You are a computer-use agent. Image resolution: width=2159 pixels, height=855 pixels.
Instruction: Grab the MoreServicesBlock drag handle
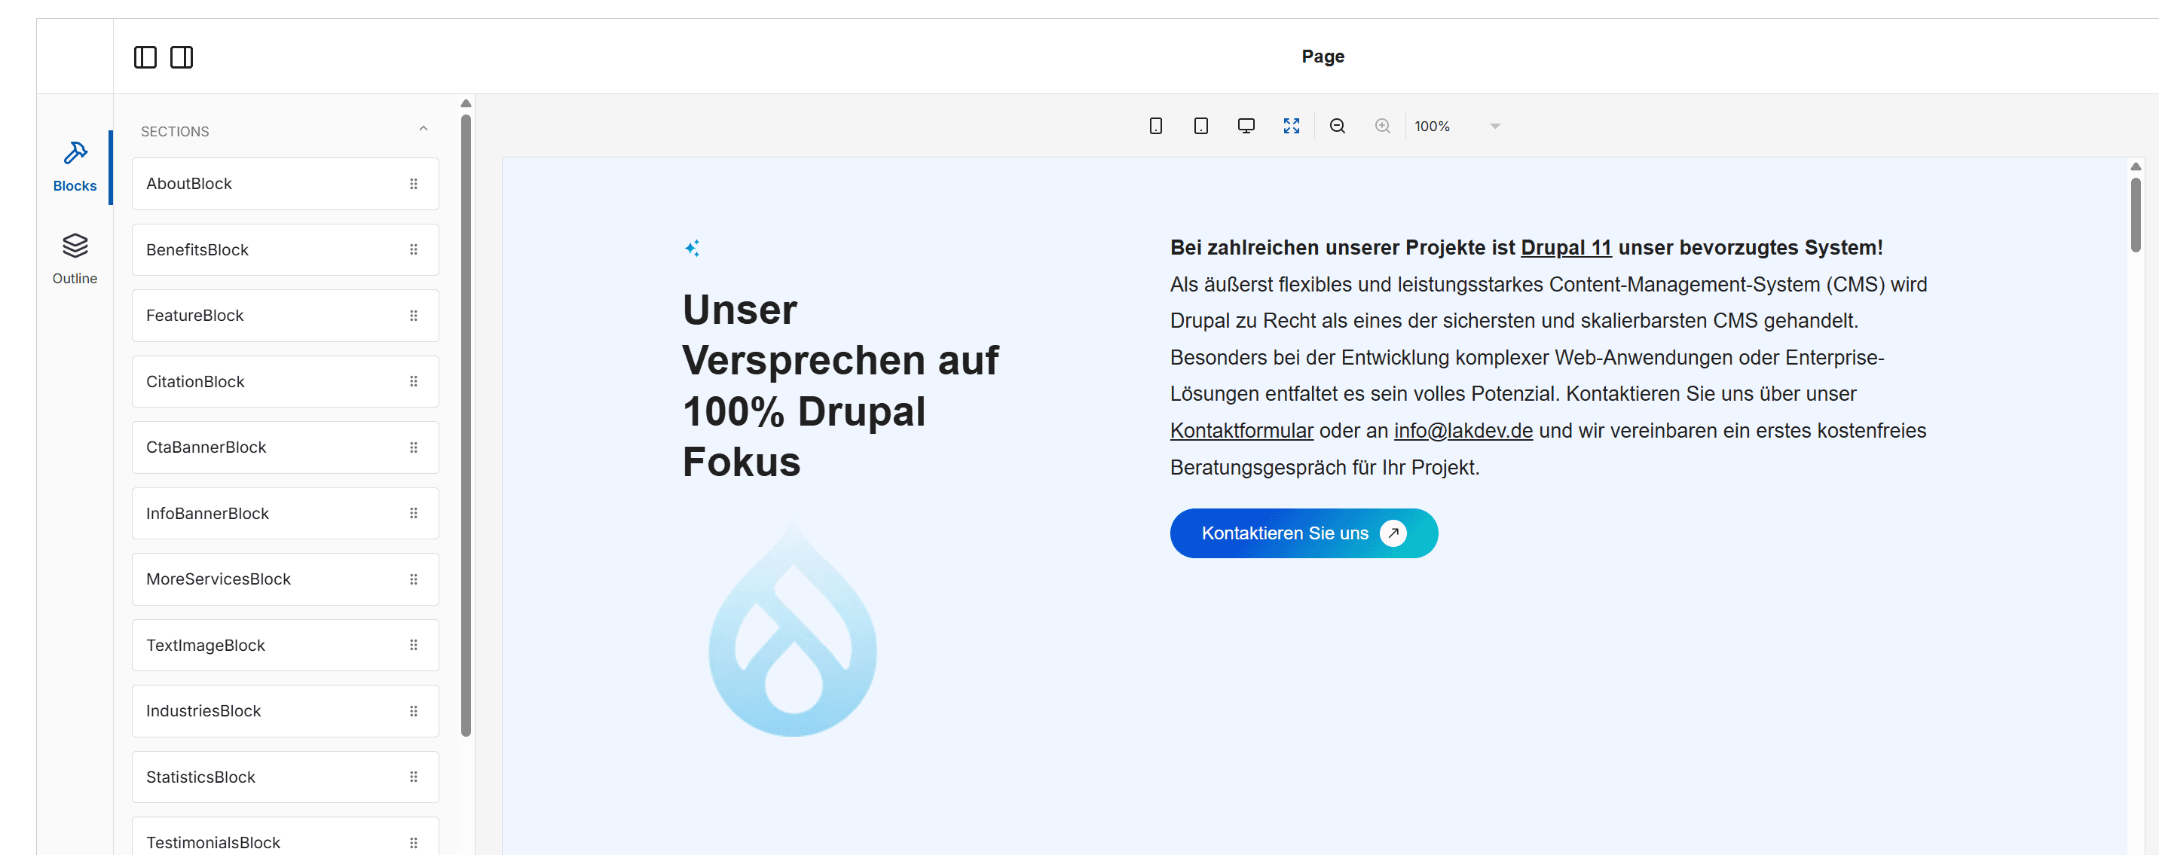(413, 579)
